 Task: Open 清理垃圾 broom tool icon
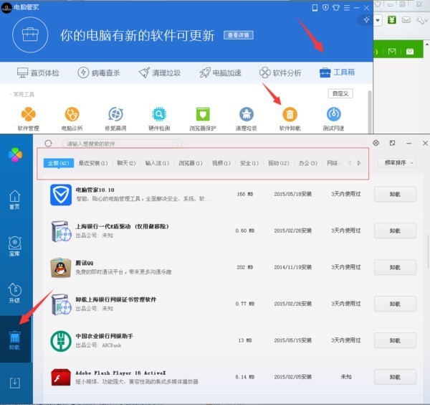247,118
